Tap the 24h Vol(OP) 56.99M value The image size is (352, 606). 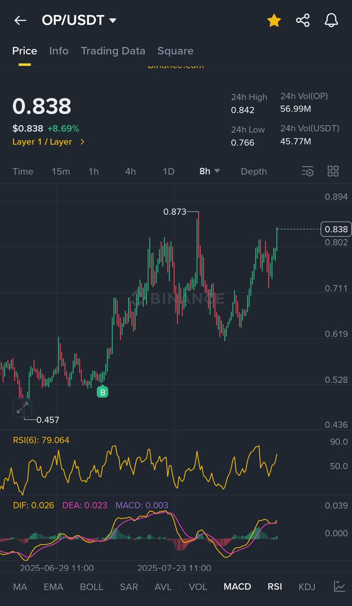tap(296, 109)
